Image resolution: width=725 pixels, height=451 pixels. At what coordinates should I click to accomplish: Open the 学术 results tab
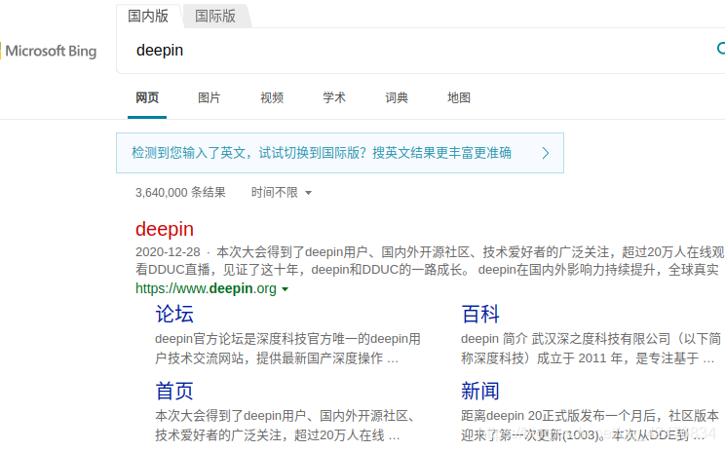coord(334,98)
